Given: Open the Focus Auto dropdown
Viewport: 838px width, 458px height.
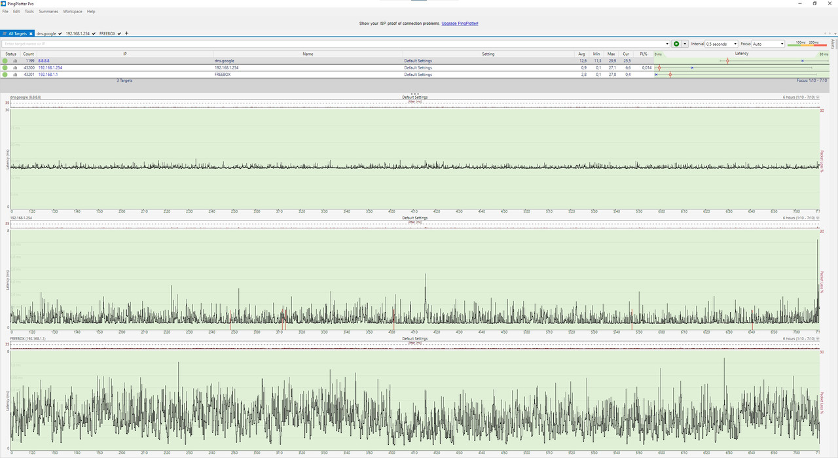Looking at the screenshot, I should [x=768, y=44].
